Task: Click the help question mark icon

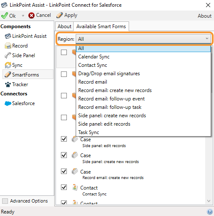Action: coord(210,212)
